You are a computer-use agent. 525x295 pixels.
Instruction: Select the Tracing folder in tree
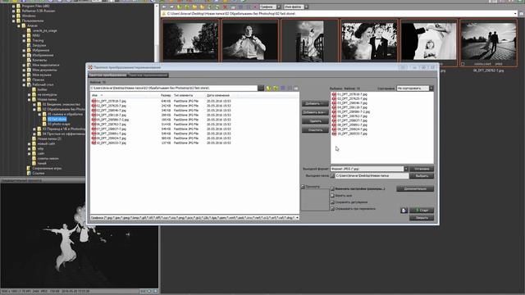[38, 40]
